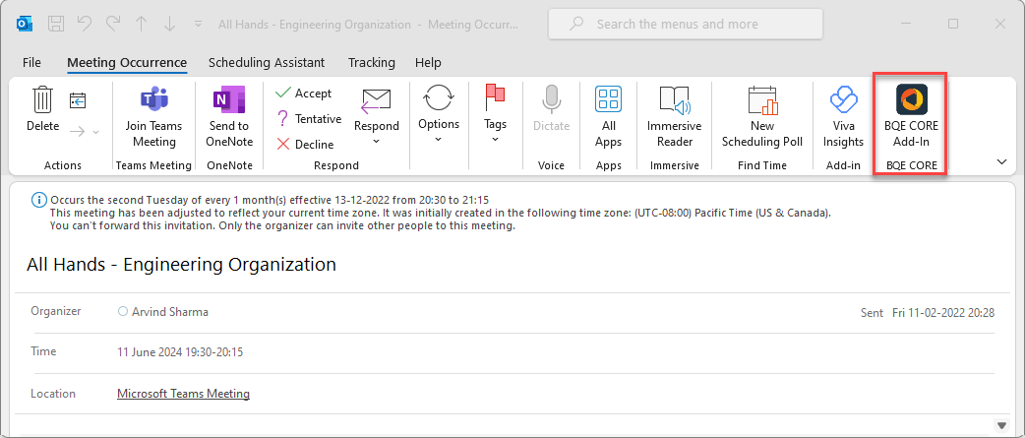Click the forward arrow icon in Actions group
The width and height of the screenshot is (1025, 438).
78,132
